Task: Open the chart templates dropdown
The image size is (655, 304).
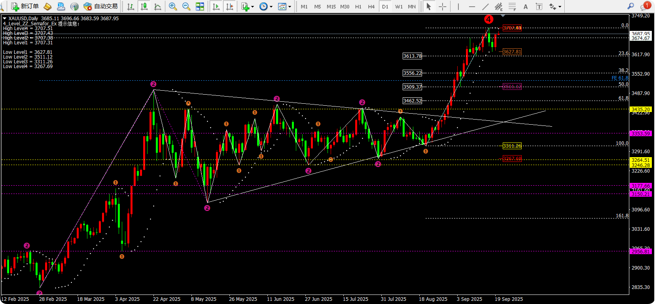Action: click(290, 6)
